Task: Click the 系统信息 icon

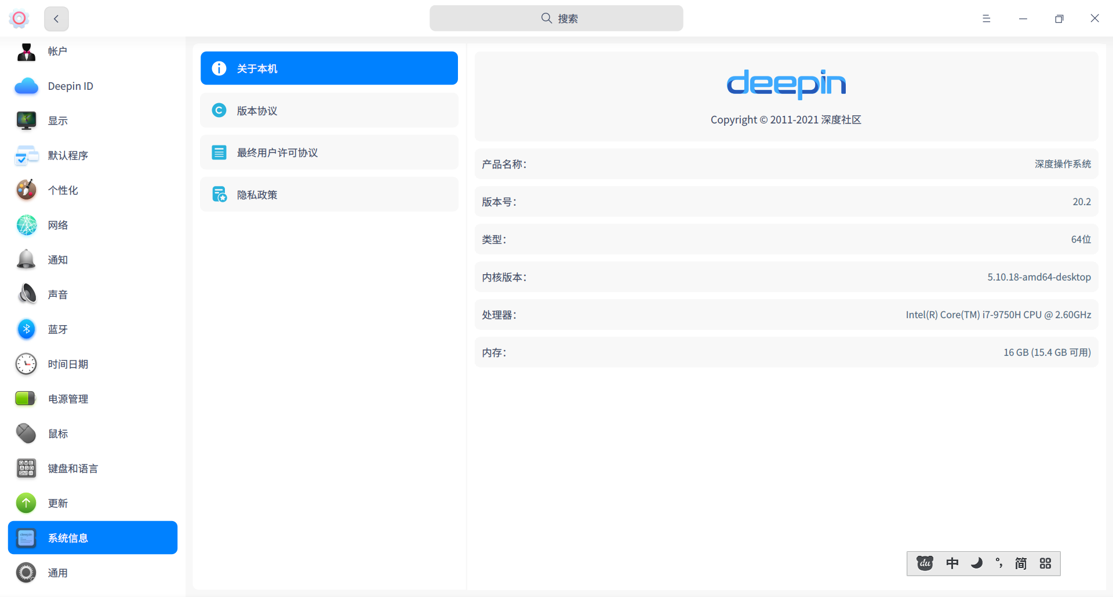Action: (x=26, y=538)
